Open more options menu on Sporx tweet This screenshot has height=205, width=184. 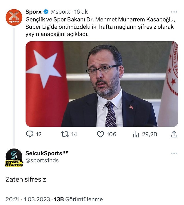pos(174,12)
